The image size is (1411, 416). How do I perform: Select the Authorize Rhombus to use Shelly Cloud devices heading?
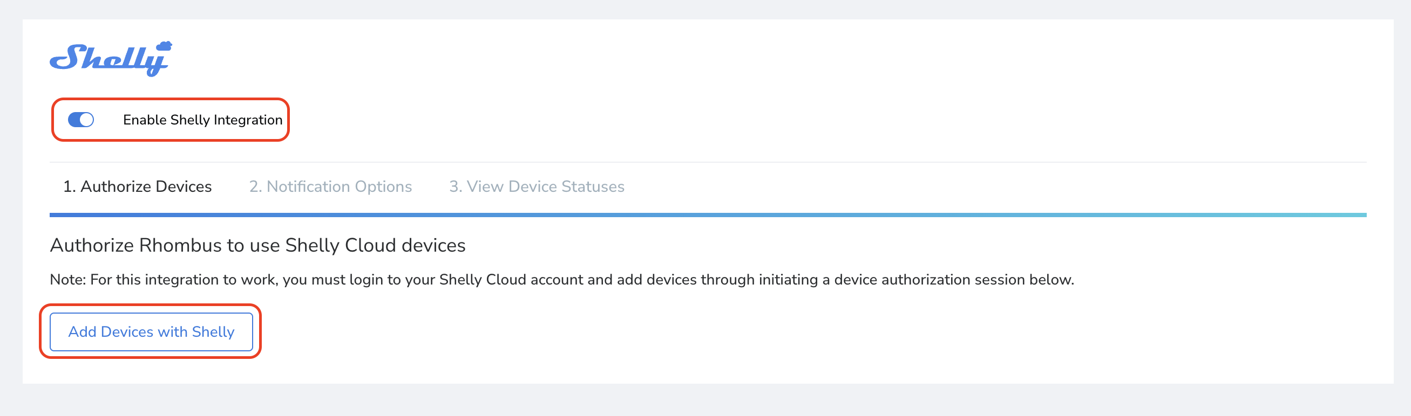coord(257,245)
